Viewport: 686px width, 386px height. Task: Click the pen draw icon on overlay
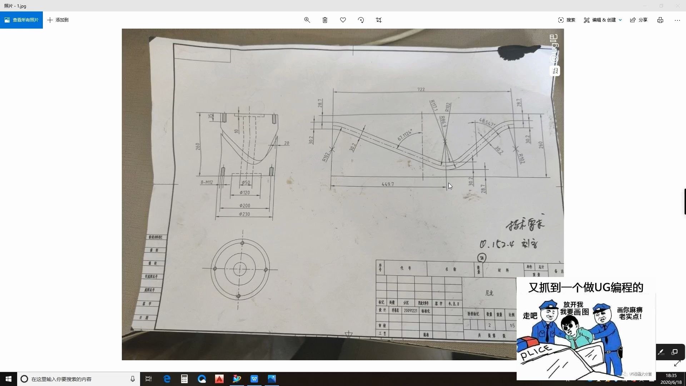point(661,352)
